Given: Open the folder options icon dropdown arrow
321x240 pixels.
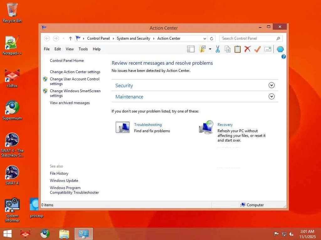Looking at the screenshot, I should [x=210, y=49].
